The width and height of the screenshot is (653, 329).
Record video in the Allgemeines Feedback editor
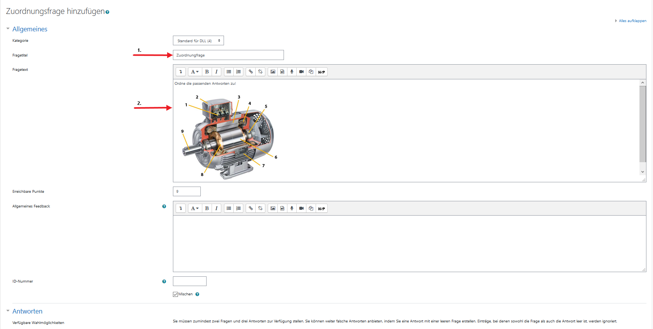(301, 209)
